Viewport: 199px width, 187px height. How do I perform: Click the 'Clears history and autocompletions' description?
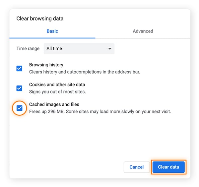[85, 72]
